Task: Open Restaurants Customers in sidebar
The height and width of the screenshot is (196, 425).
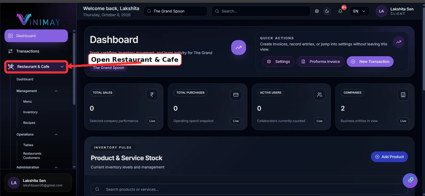Action: (32, 156)
